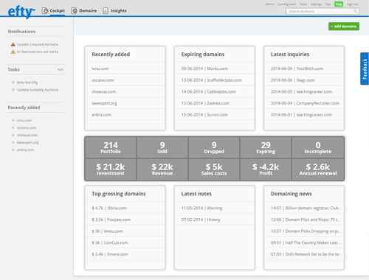Open news item Domain Flips and Flops
The height and width of the screenshot is (280, 369).
click(x=306, y=220)
